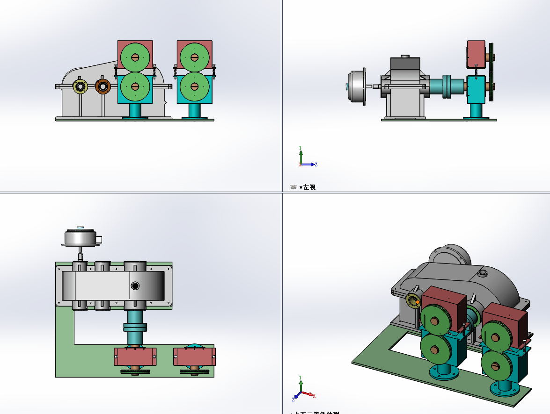Select left red housing block in top view
550x414 pixels.
[135, 357]
